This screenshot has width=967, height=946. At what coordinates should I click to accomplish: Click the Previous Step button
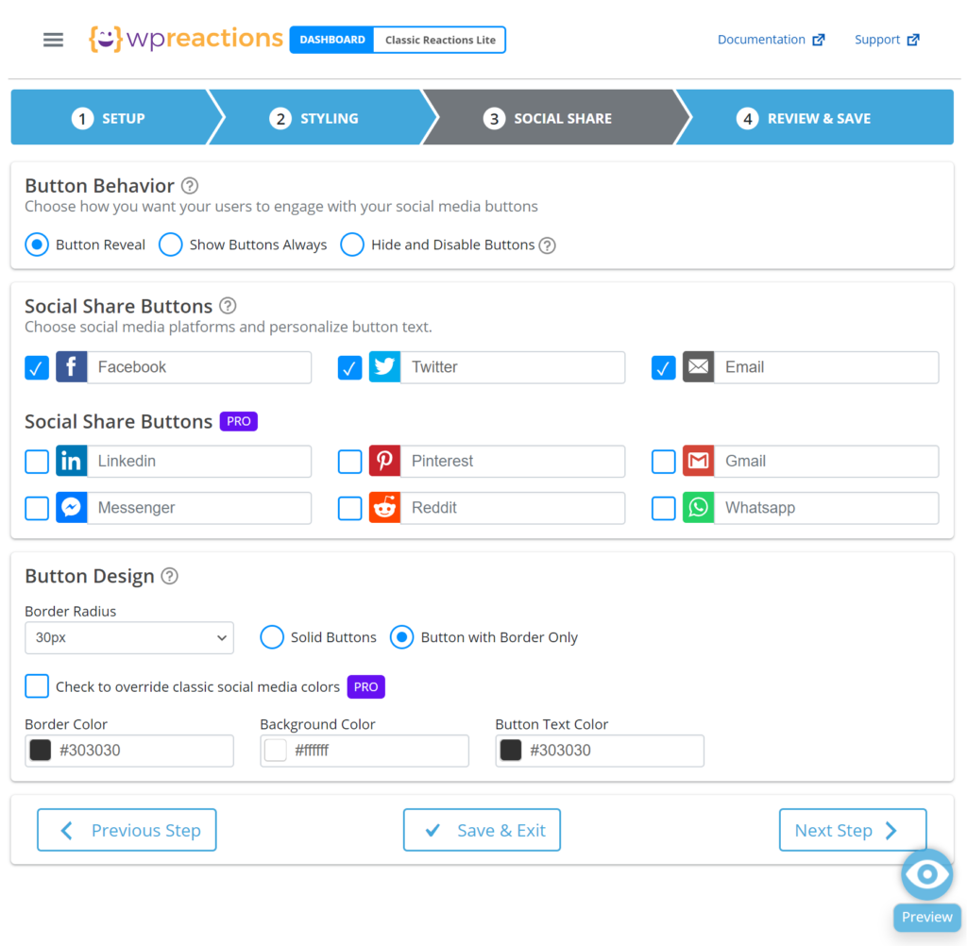click(127, 830)
